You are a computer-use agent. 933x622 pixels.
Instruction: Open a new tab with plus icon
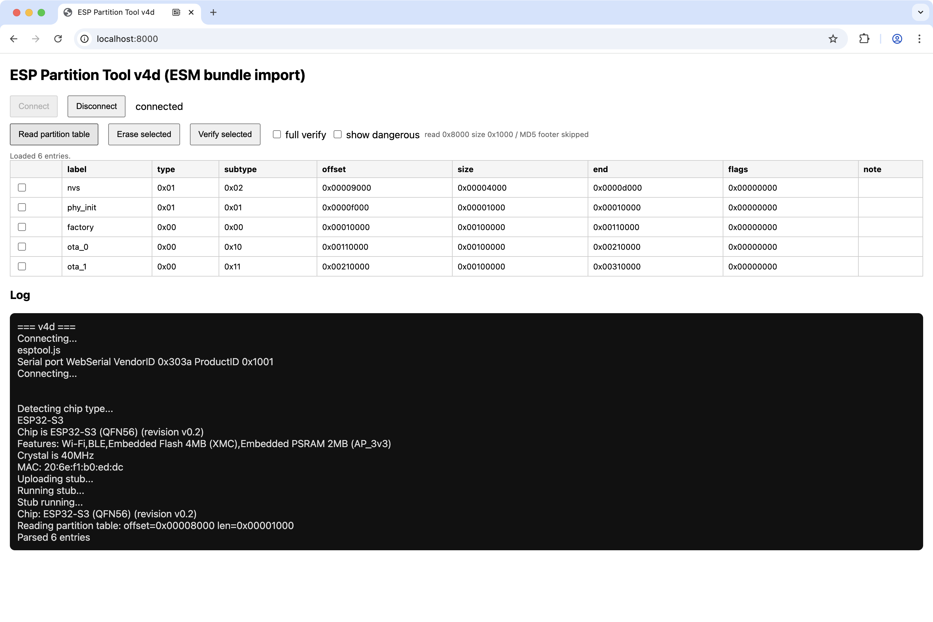click(213, 12)
